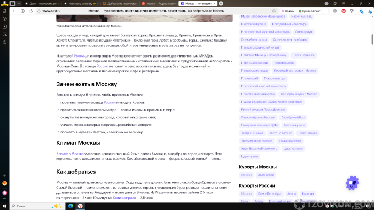The height and width of the screenshot is (210, 374).
Task: Open the Храм Василия Блаженного tag
Action: tap(259, 149)
